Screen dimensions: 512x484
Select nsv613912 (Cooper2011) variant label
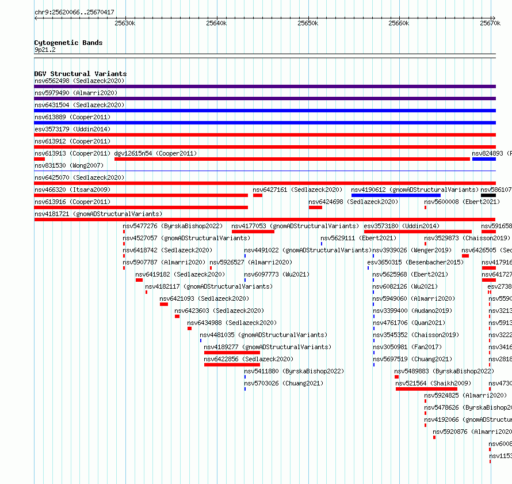click(72, 141)
